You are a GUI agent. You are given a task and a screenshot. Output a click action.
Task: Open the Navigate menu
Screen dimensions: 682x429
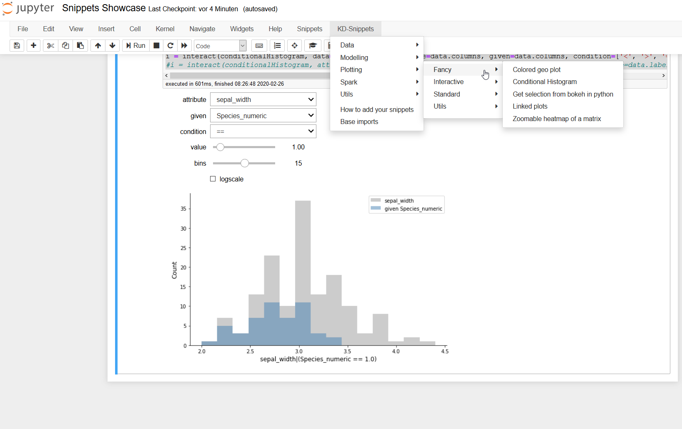(x=202, y=29)
